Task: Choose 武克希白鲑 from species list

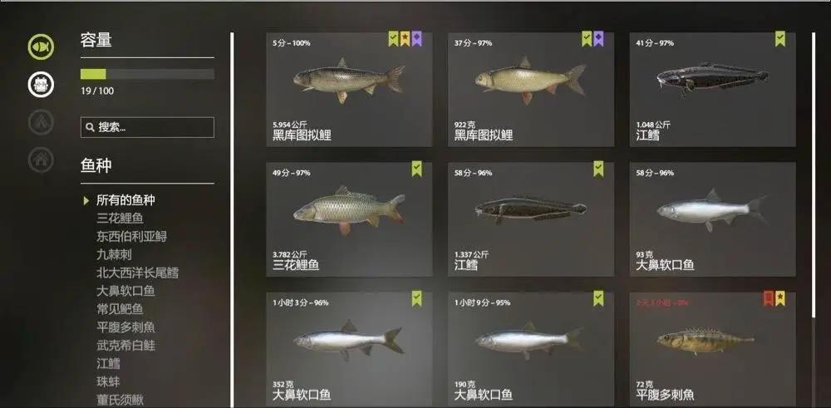Action: (x=125, y=346)
